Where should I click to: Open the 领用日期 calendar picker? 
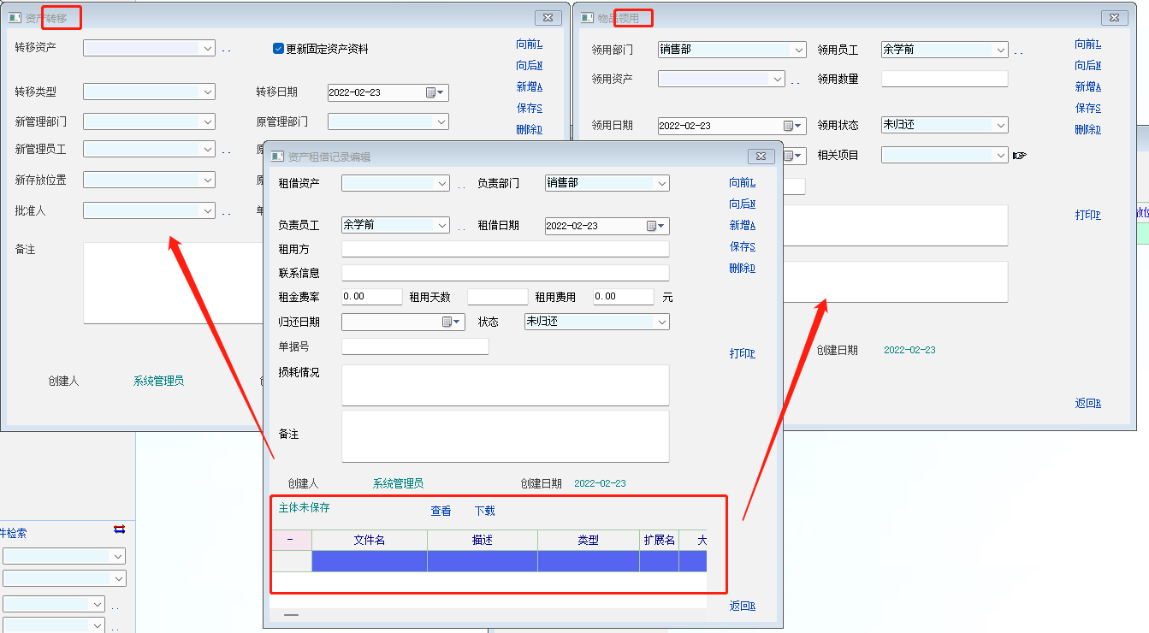tap(793, 126)
